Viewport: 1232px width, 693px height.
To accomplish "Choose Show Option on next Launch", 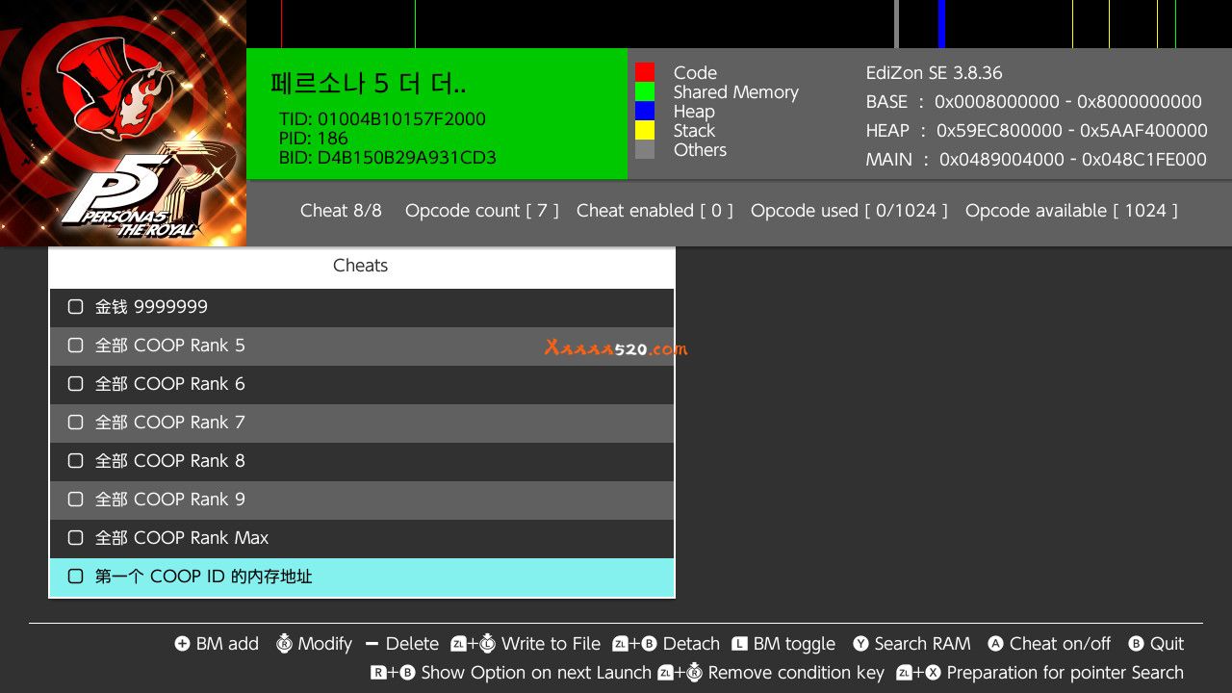I will 536,673.
